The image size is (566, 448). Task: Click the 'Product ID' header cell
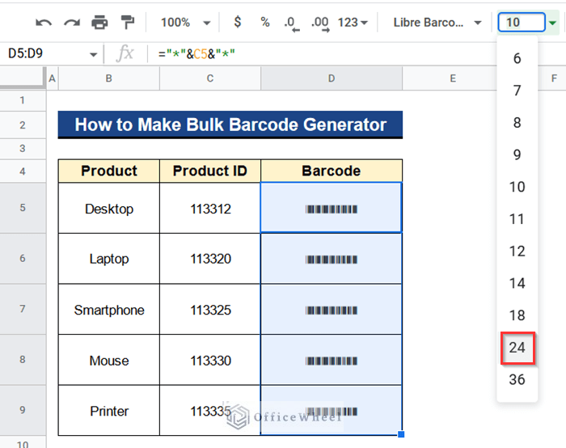210,171
